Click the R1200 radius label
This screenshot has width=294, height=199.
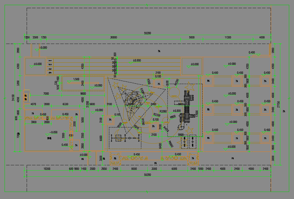tap(176, 82)
